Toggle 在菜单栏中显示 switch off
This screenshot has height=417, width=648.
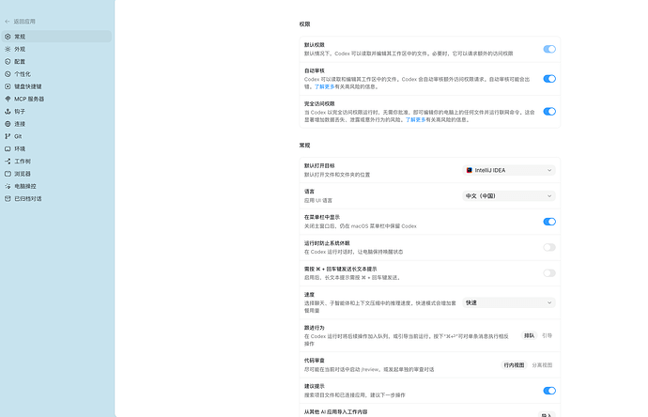pyautogui.click(x=549, y=222)
